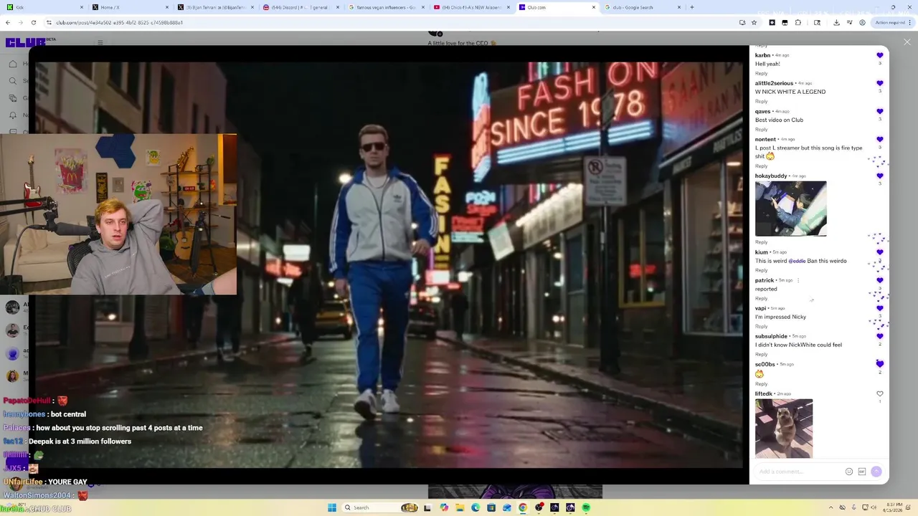Open Microsoft Edge from the taskbar
The image size is (918, 516).
pyautogui.click(x=475, y=507)
